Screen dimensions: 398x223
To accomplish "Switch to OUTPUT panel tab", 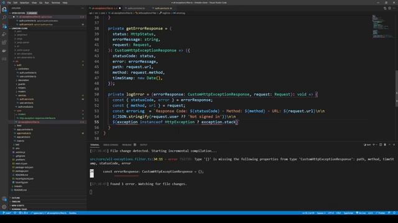I will click(x=144, y=144).
